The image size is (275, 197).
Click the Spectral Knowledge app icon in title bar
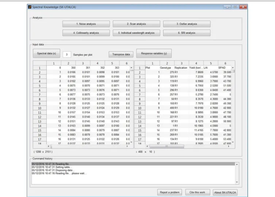point(30,7)
